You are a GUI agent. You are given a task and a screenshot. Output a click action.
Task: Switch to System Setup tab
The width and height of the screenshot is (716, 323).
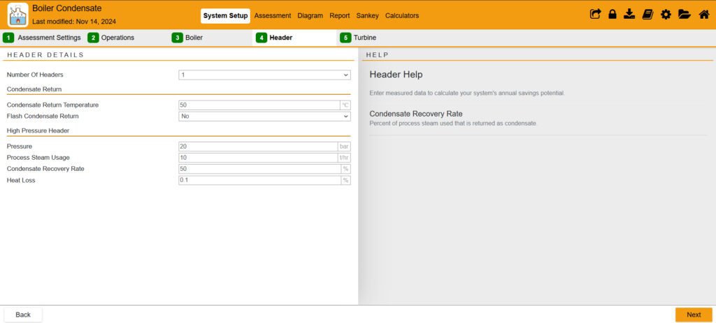[225, 15]
